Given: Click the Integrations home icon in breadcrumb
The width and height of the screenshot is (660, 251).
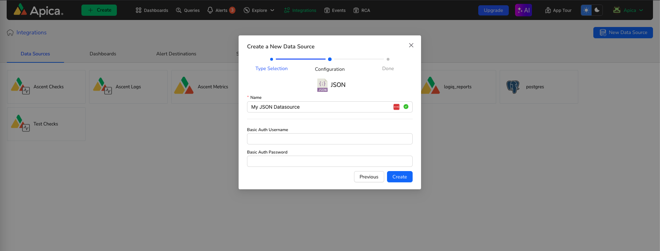Looking at the screenshot, I should click(10, 33).
